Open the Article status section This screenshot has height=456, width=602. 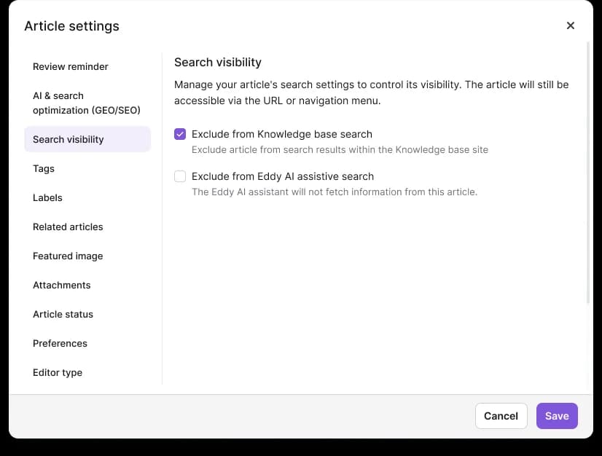tap(87, 315)
